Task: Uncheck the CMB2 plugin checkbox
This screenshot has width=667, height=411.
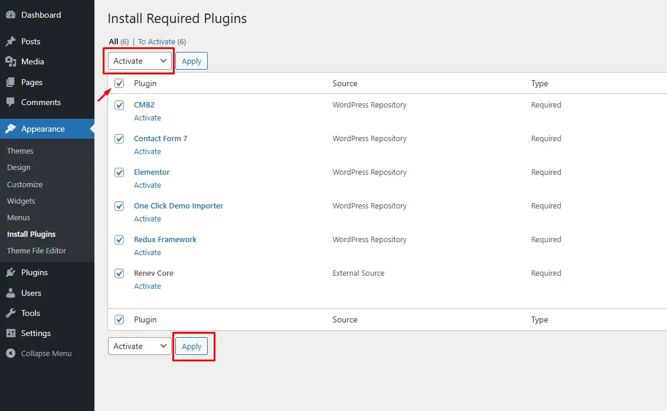Action: click(120, 105)
